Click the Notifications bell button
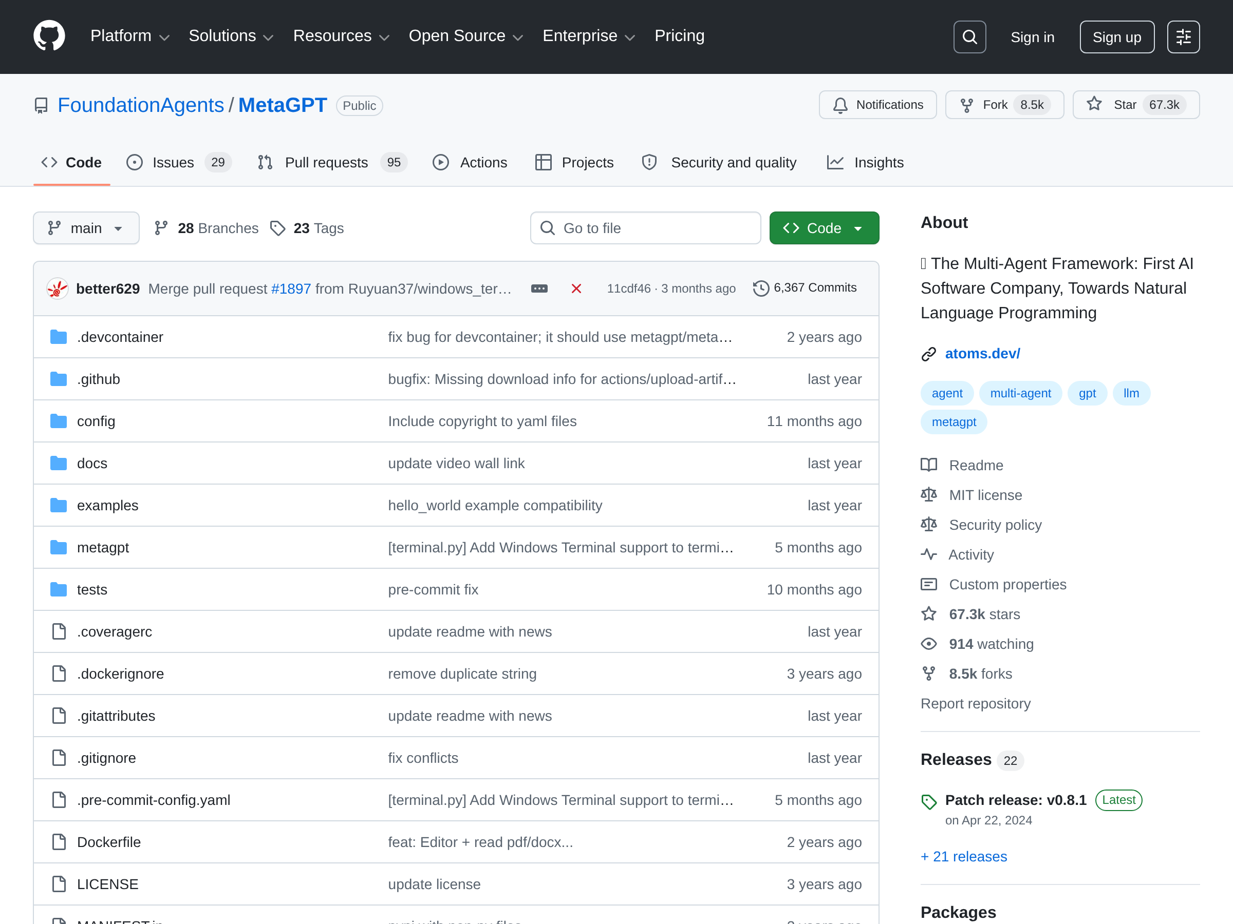 tap(877, 105)
